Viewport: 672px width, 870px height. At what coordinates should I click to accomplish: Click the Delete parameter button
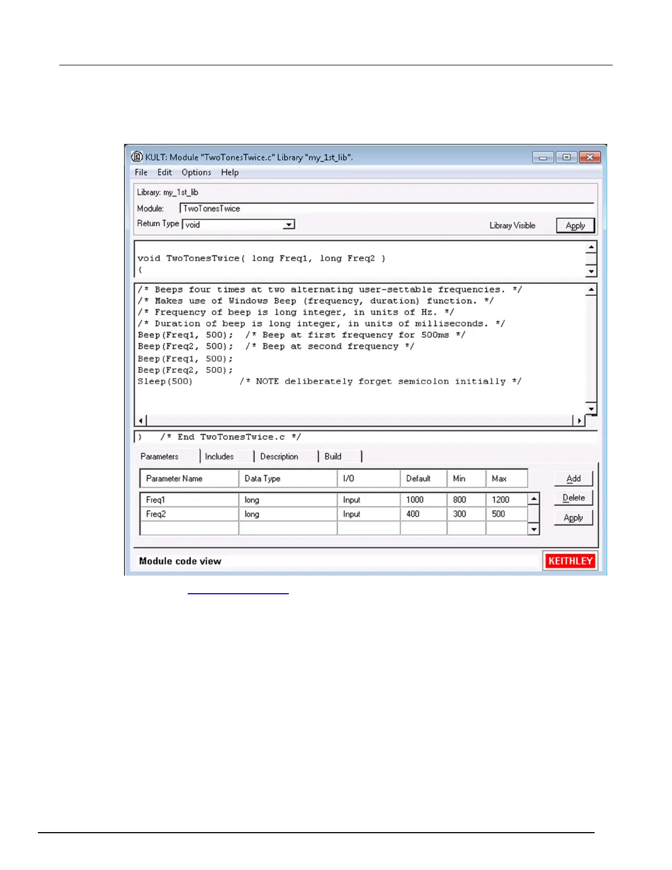click(574, 498)
